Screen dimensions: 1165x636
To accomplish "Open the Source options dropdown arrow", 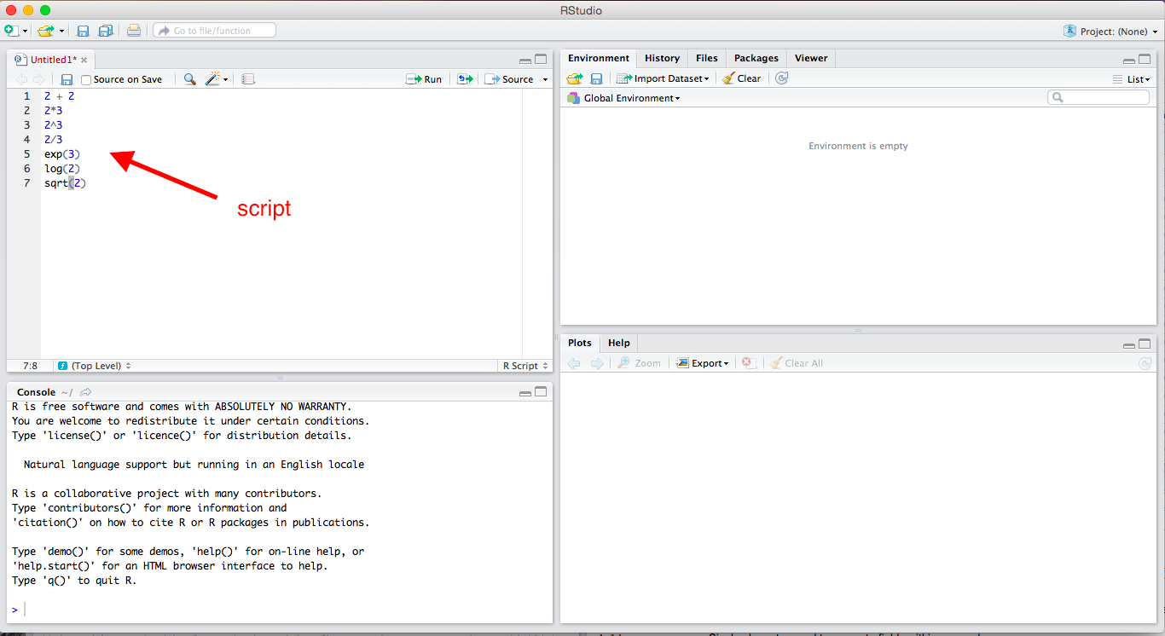I will point(545,79).
